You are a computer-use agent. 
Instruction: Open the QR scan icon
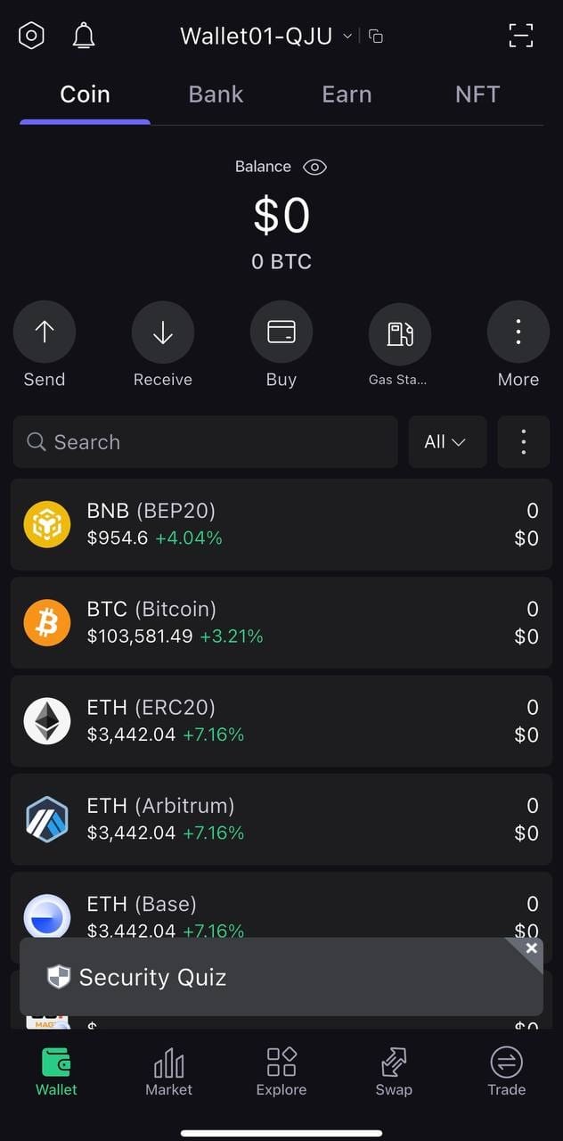point(520,36)
